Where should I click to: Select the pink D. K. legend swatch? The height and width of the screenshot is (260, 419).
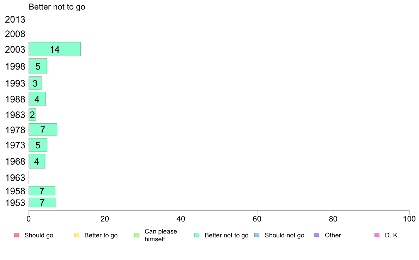click(377, 235)
